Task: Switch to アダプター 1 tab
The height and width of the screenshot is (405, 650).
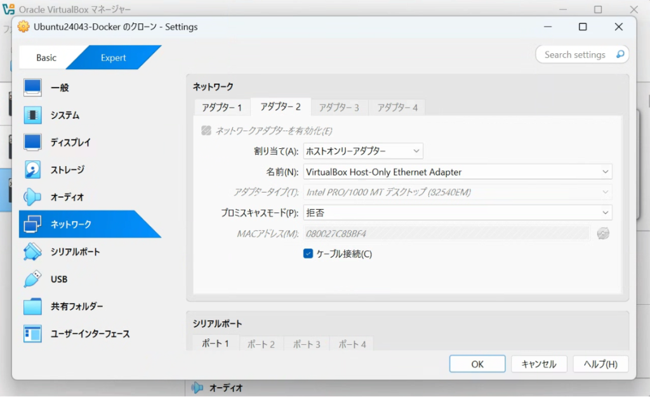Action: click(x=222, y=108)
